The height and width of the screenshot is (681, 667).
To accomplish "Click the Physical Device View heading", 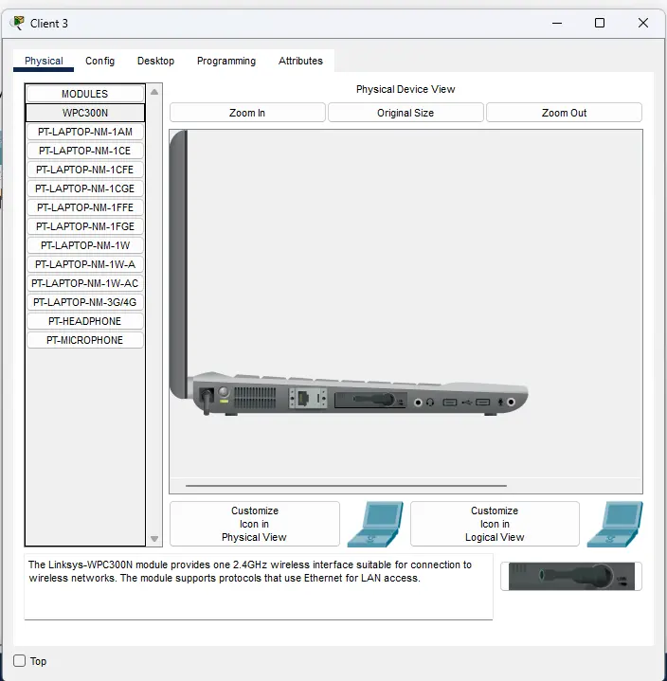I will (406, 89).
